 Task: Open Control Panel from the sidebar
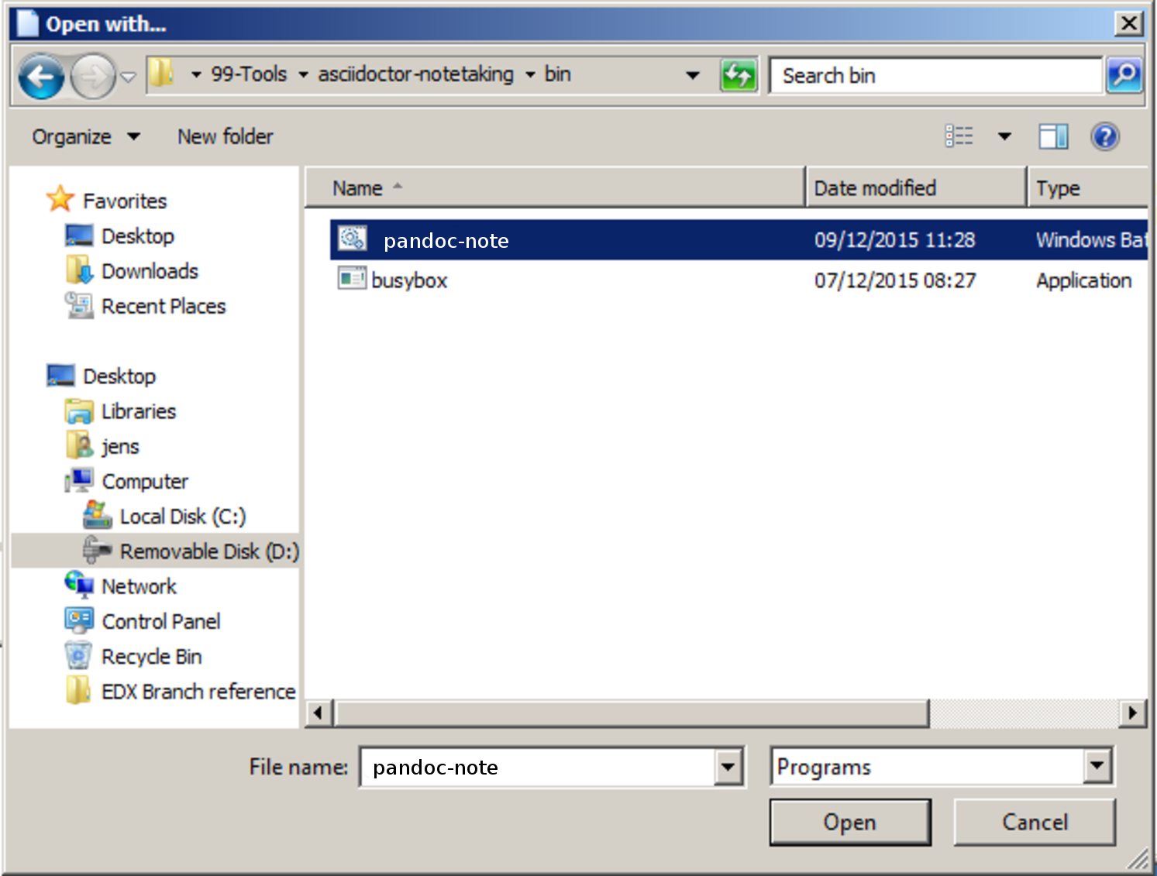160,622
